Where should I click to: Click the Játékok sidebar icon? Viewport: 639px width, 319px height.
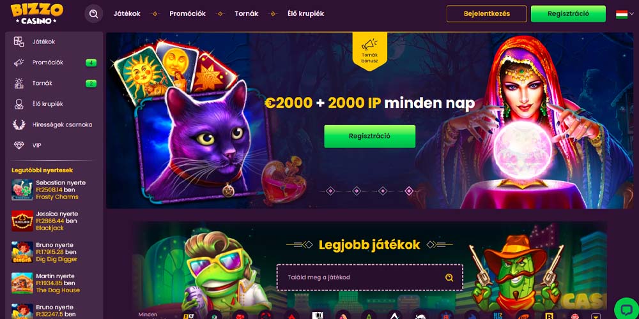click(19, 42)
